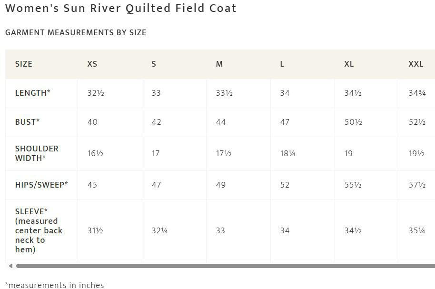This screenshot has width=435, height=289.
Task: Click the SLEEVE* measurement row label
Action: 39,230
